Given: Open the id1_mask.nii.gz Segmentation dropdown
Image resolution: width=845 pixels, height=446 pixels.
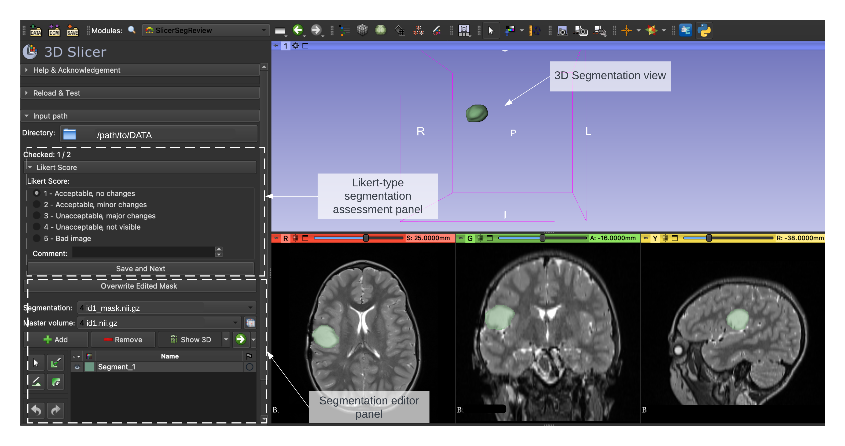Looking at the screenshot, I should (x=166, y=308).
